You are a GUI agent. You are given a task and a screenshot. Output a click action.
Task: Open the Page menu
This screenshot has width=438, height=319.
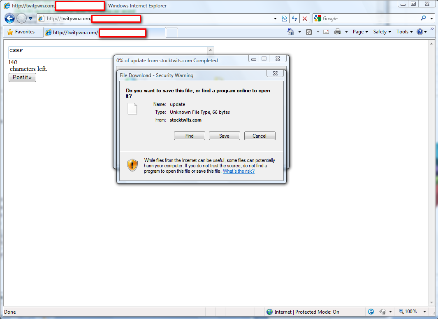[360, 32]
